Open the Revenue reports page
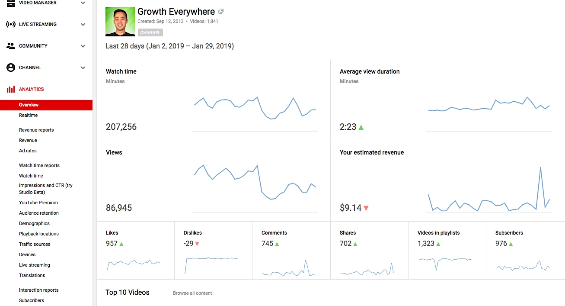This screenshot has width=565, height=306. (36, 130)
